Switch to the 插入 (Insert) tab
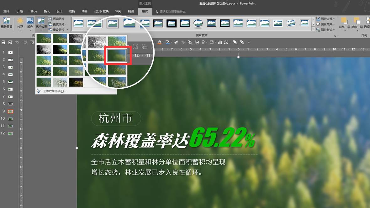 click(x=47, y=11)
